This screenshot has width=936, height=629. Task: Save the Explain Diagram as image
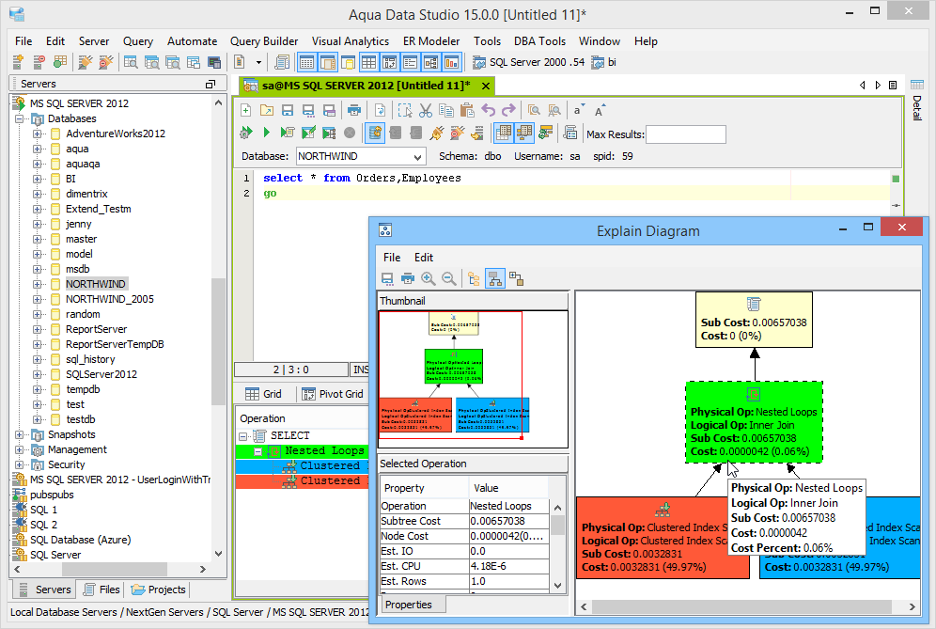click(387, 279)
